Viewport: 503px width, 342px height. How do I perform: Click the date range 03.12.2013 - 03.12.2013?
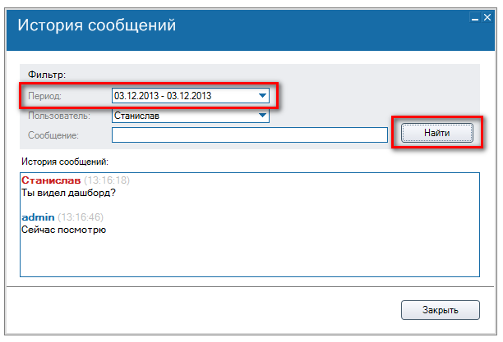click(x=164, y=96)
